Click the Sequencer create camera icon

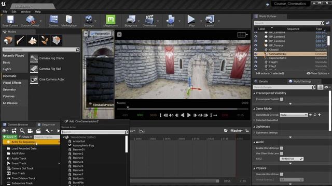30,131
